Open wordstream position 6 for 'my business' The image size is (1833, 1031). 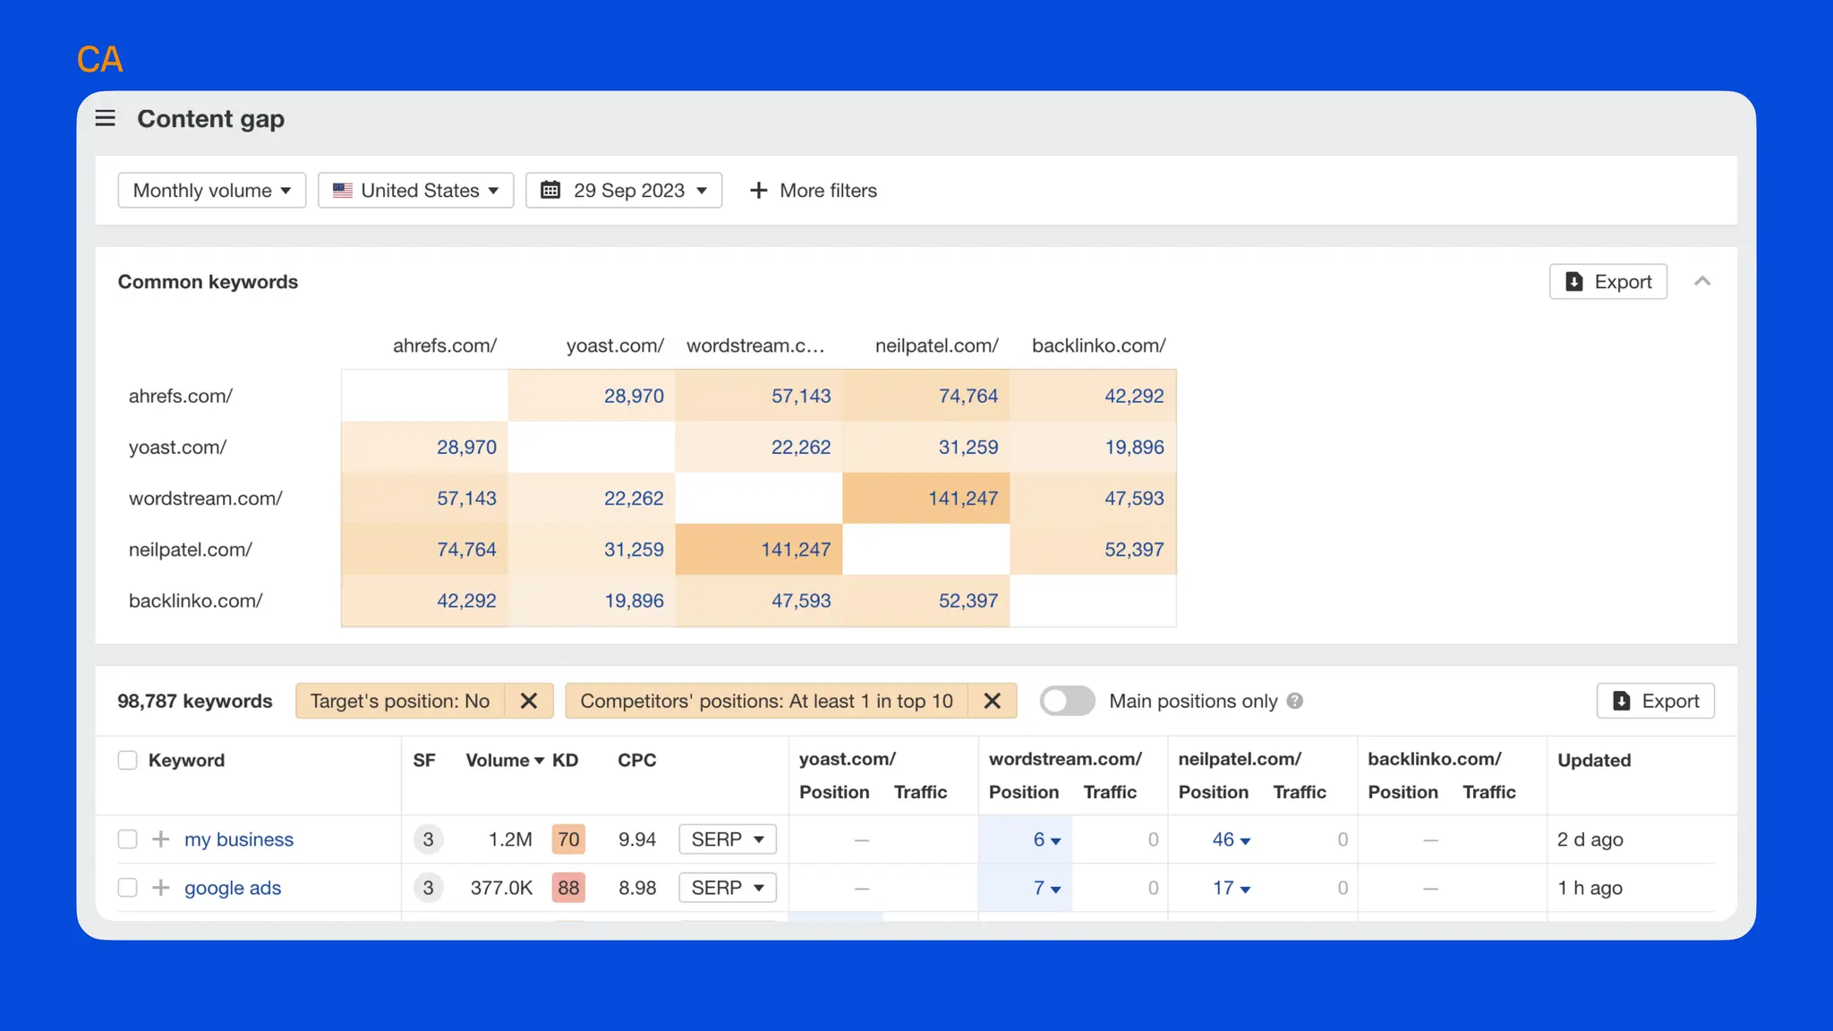point(1046,839)
